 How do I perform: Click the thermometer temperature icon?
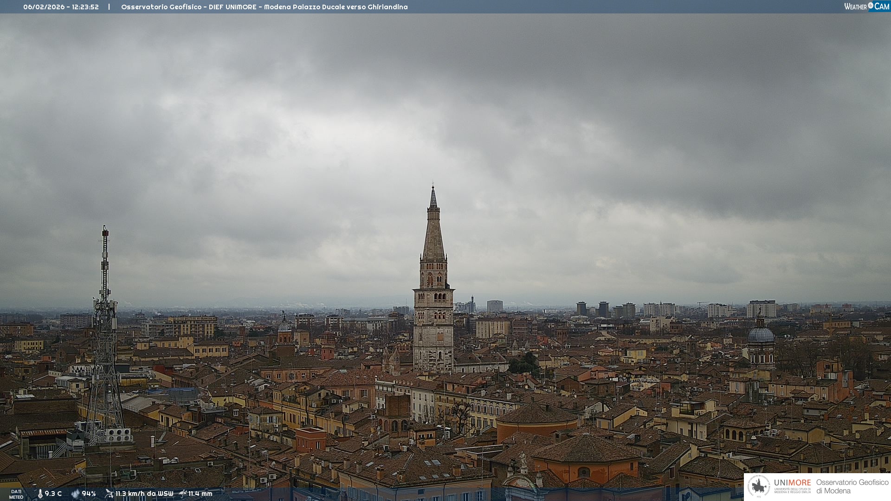40,494
